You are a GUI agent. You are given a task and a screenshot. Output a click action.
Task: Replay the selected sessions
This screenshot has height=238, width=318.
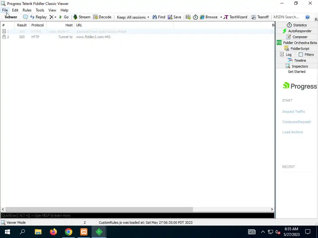[x=38, y=17]
